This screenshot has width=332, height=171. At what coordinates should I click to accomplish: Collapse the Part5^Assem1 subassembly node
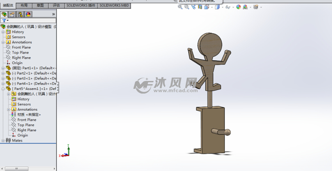click(x=3, y=89)
